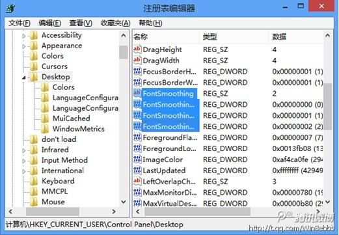Screen dimensions: 339x235
Task: Click data value 0x00000002 (2)
Action: pyautogui.click(x=297, y=126)
